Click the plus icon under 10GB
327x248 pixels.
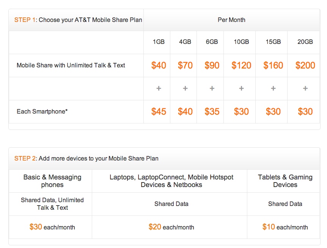(241, 88)
